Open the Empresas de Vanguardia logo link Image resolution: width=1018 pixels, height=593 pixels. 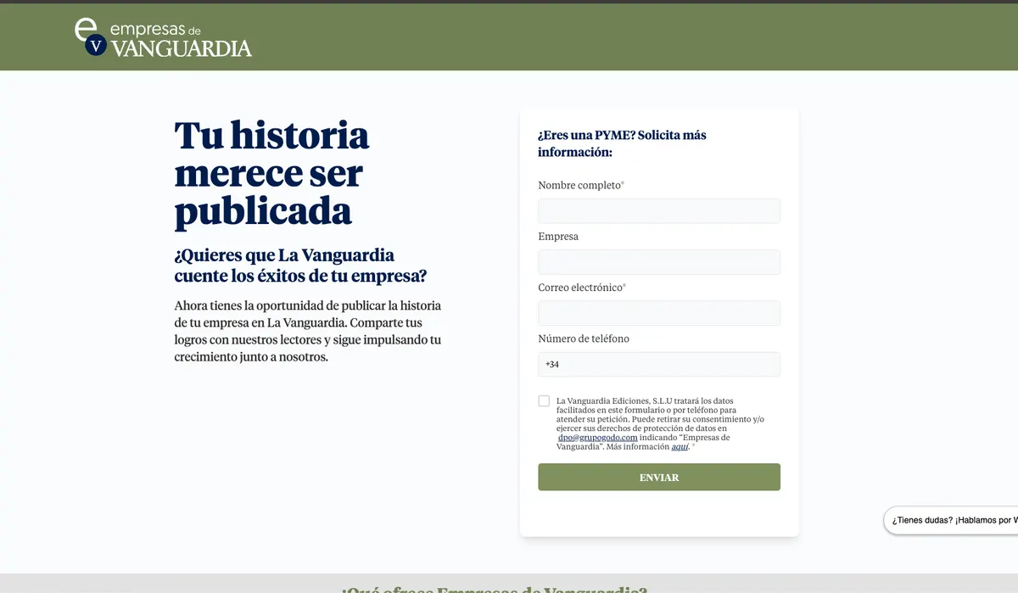point(163,37)
